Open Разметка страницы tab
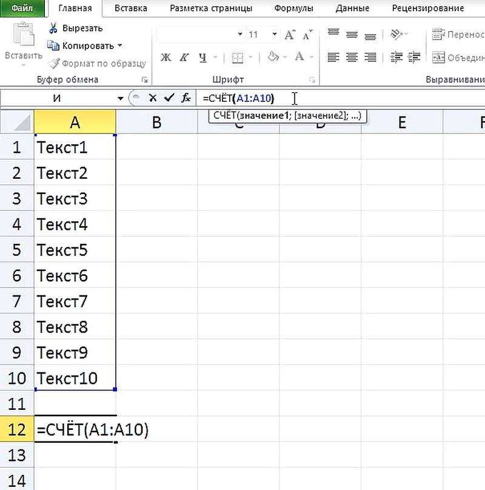Image resolution: width=485 pixels, height=490 pixels. (211, 8)
